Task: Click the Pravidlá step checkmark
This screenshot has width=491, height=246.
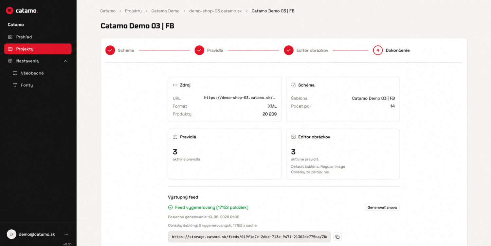Action: pos(199,50)
